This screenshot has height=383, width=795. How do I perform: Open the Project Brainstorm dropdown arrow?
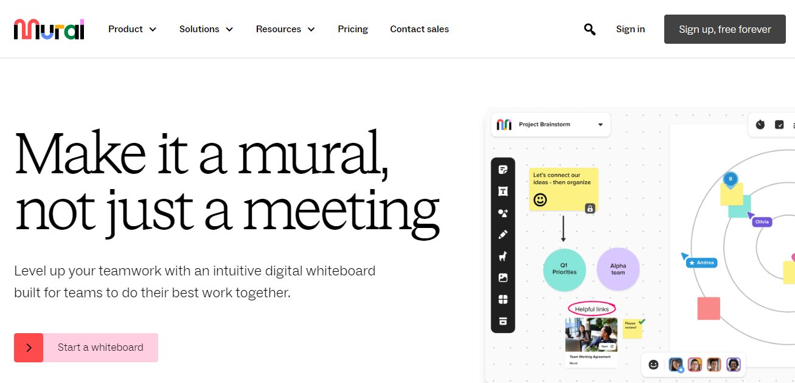tap(600, 125)
